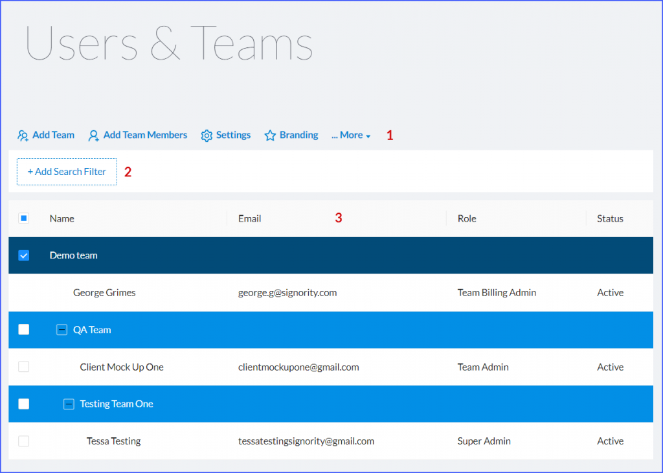Check the QA Team checkbox

click(23, 330)
